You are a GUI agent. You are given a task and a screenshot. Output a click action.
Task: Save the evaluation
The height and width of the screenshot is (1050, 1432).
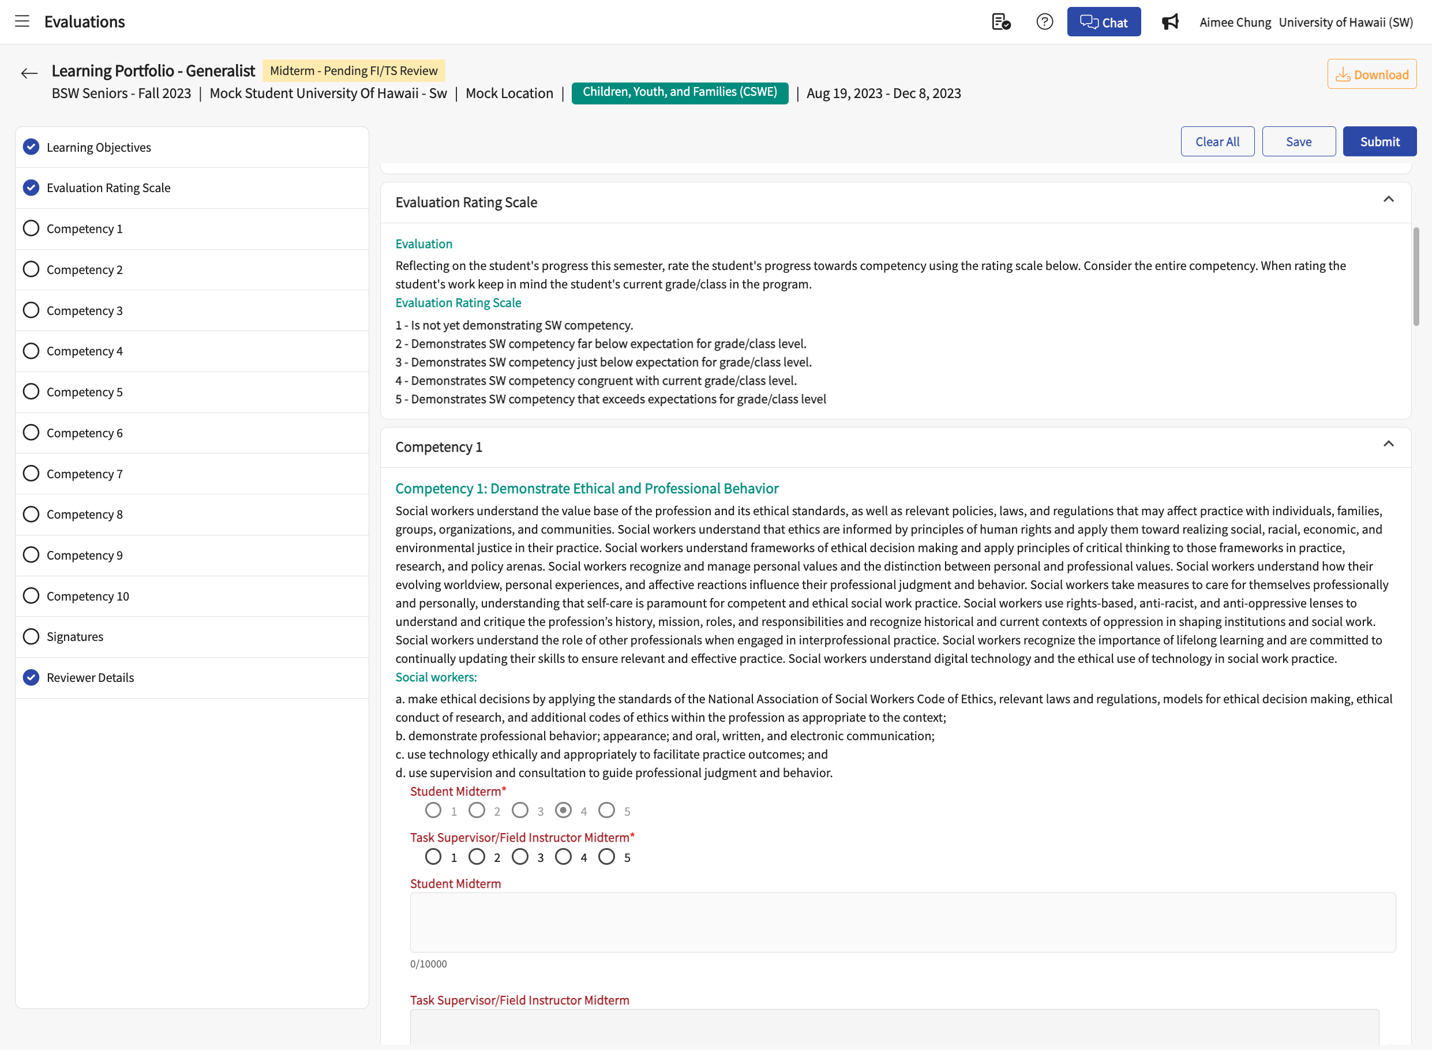1299,141
